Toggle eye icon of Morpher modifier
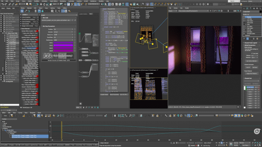Viewport: 262px width, 147px height. tap(244, 17)
